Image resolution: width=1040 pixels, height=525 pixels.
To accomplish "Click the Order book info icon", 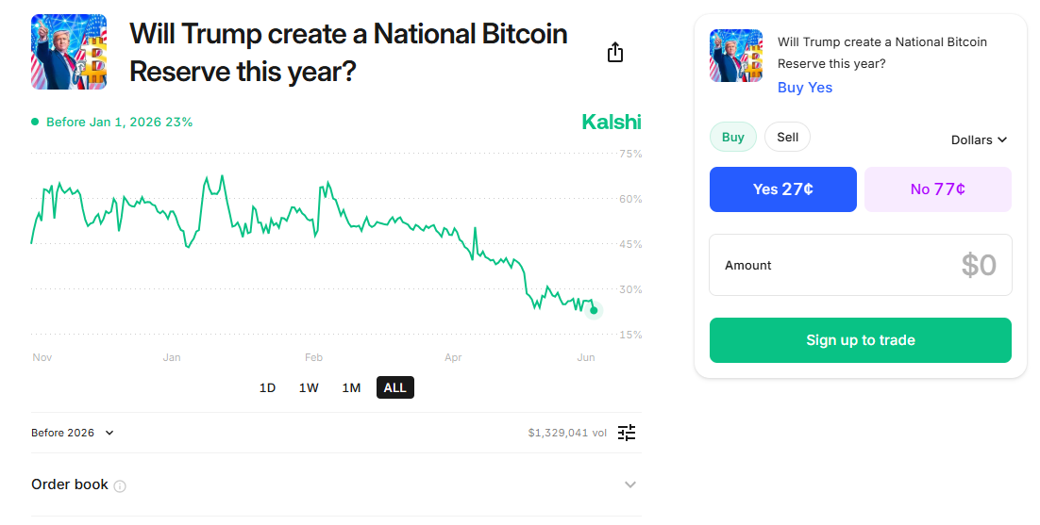I will 120,486.
